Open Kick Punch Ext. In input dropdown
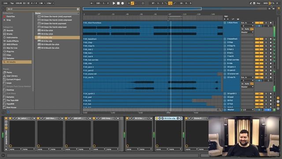The height and width of the screenshot is (159, 282). click(x=247, y=23)
